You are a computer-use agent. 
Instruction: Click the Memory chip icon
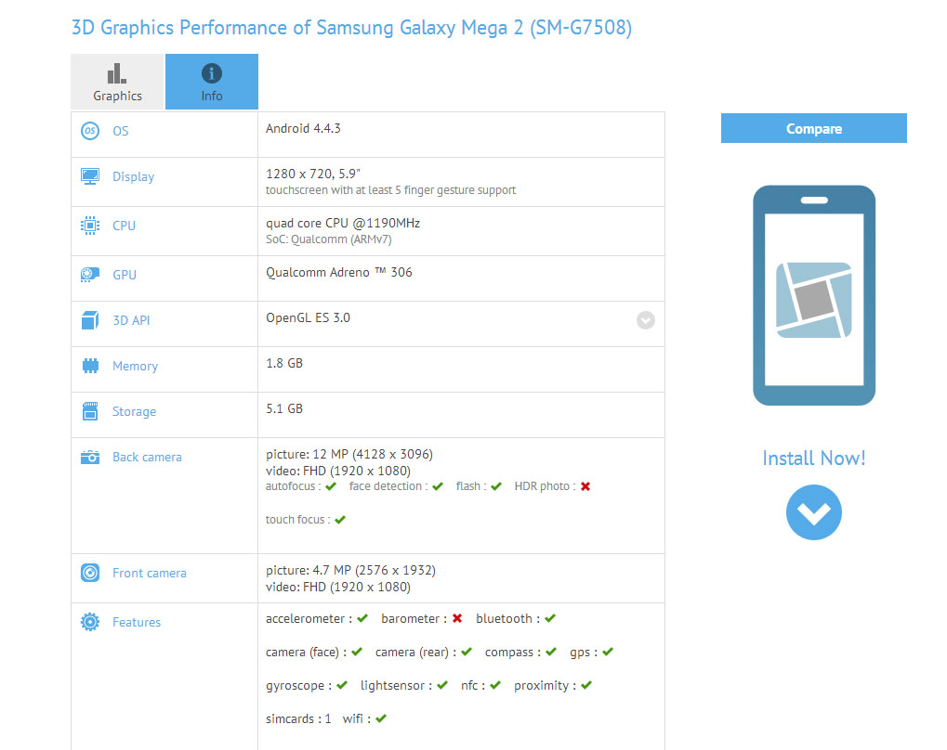pos(90,366)
